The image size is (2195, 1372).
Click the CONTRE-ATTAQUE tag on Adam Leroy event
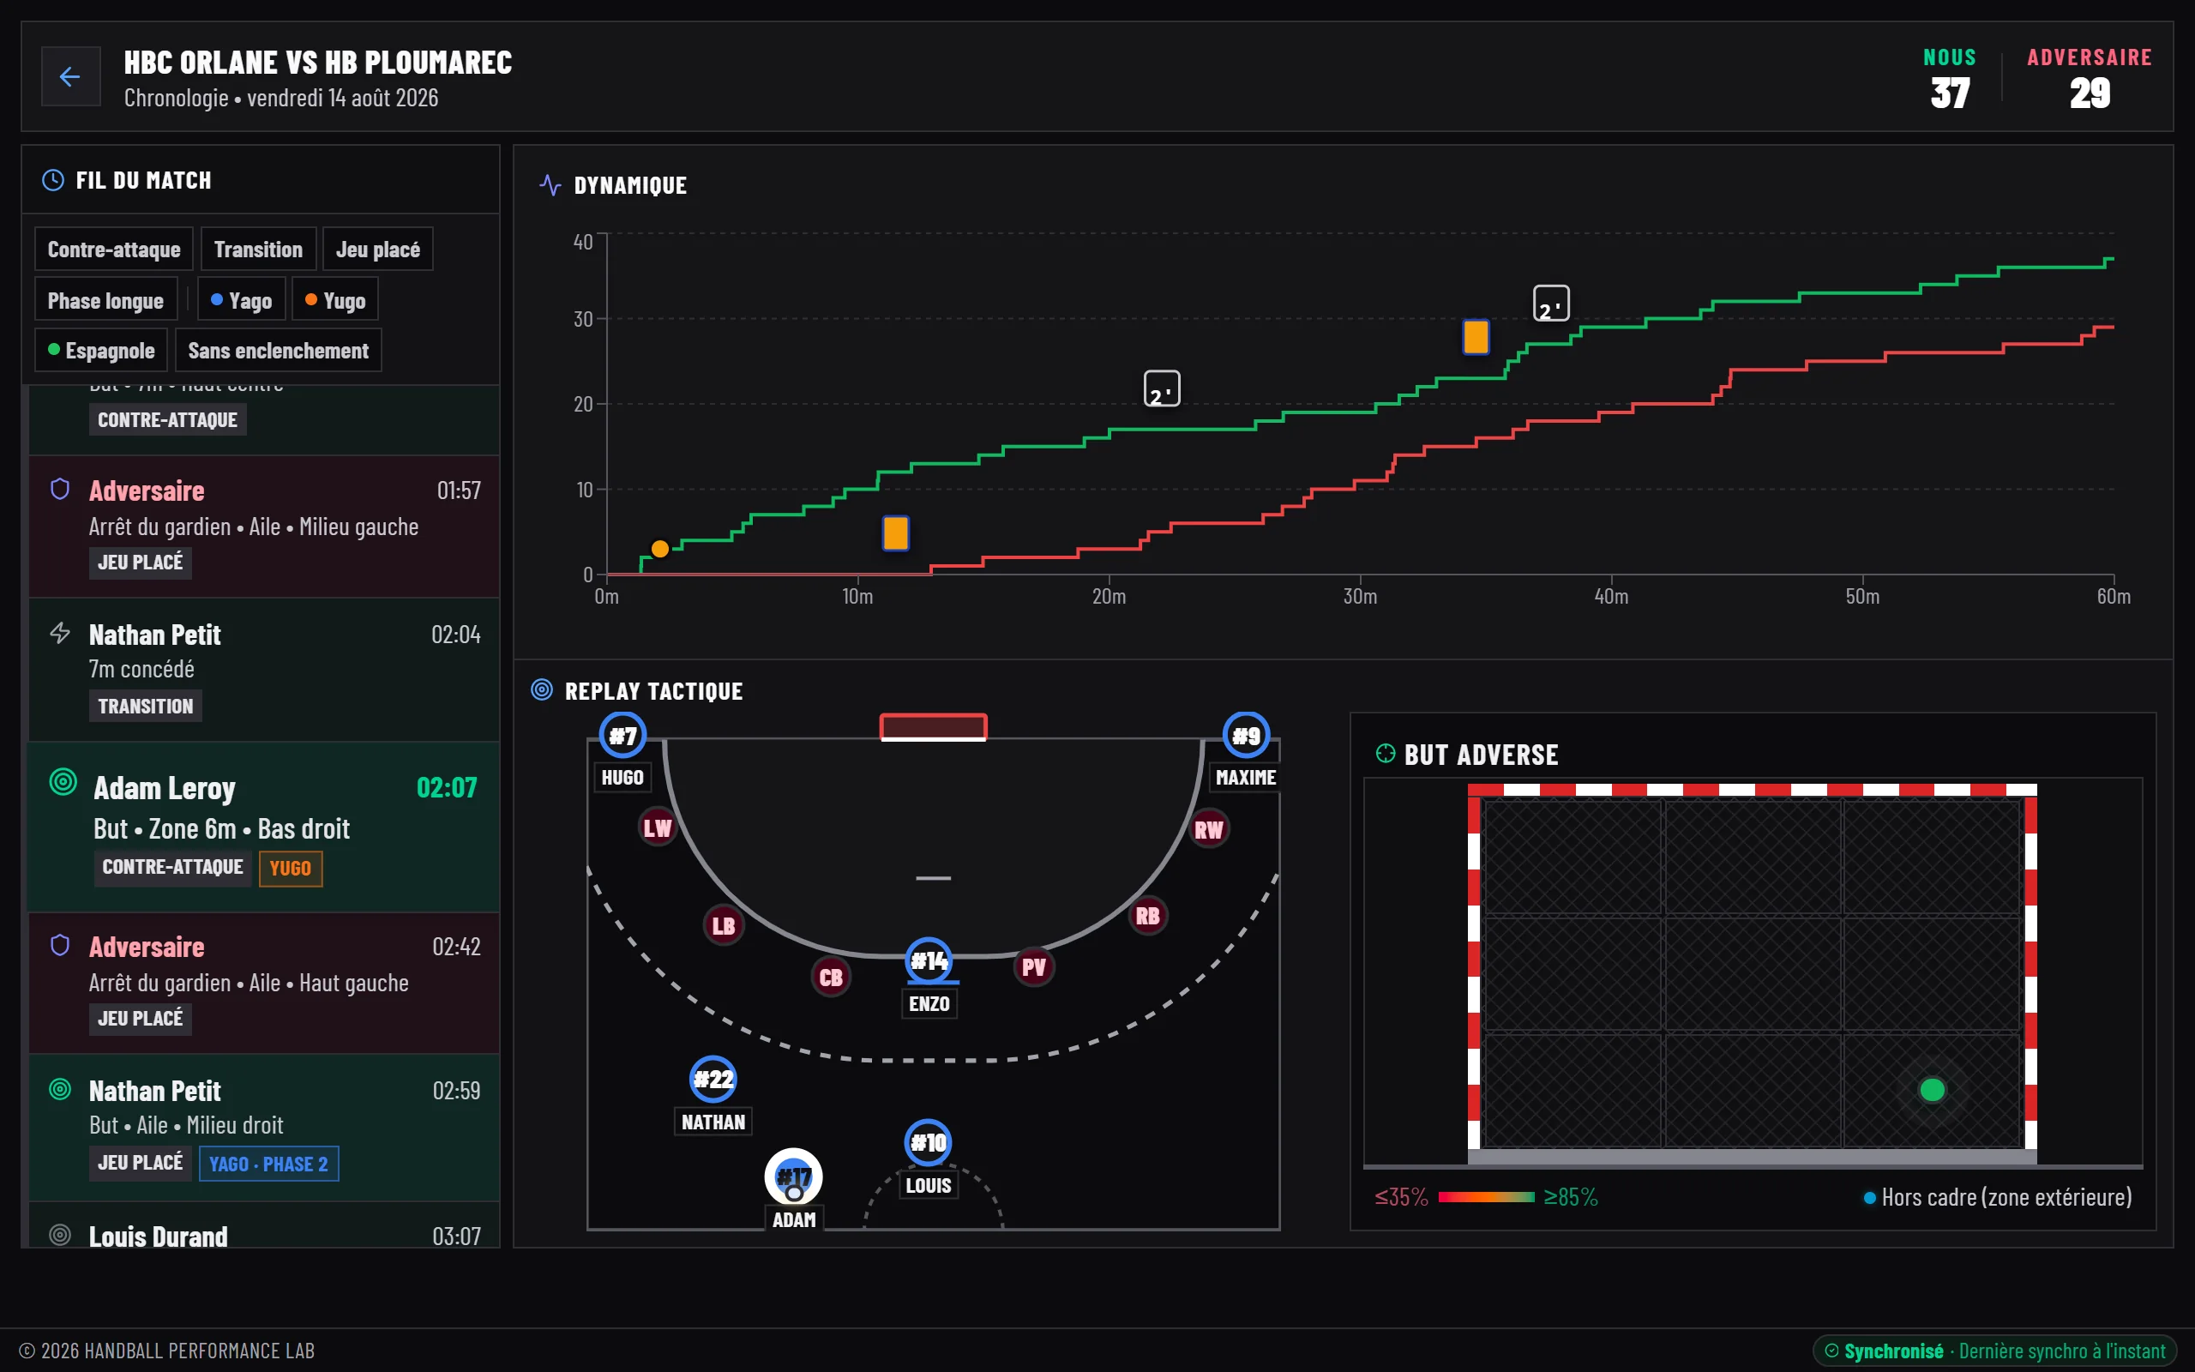(172, 867)
